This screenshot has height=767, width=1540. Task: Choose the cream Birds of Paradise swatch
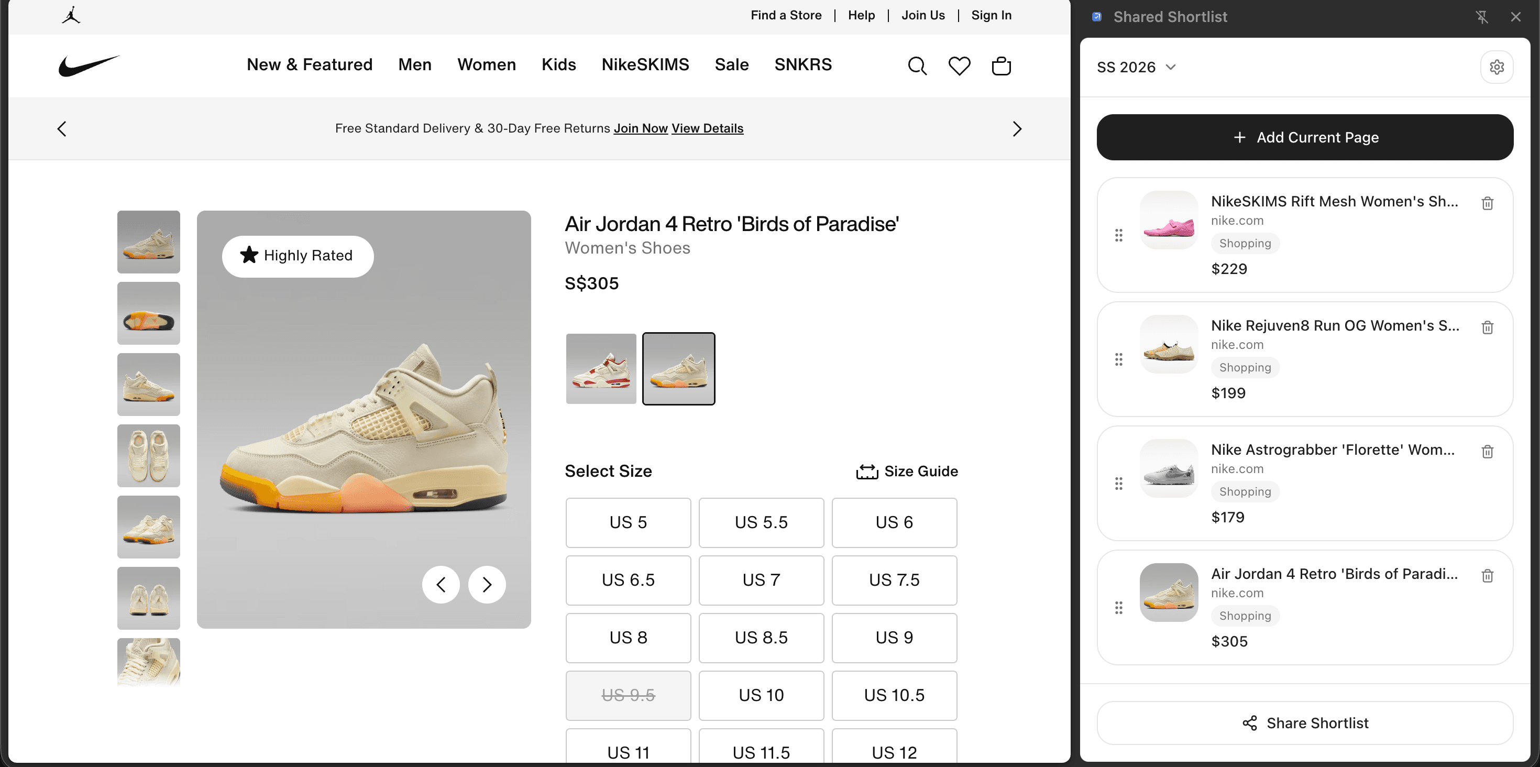pyautogui.click(x=678, y=369)
